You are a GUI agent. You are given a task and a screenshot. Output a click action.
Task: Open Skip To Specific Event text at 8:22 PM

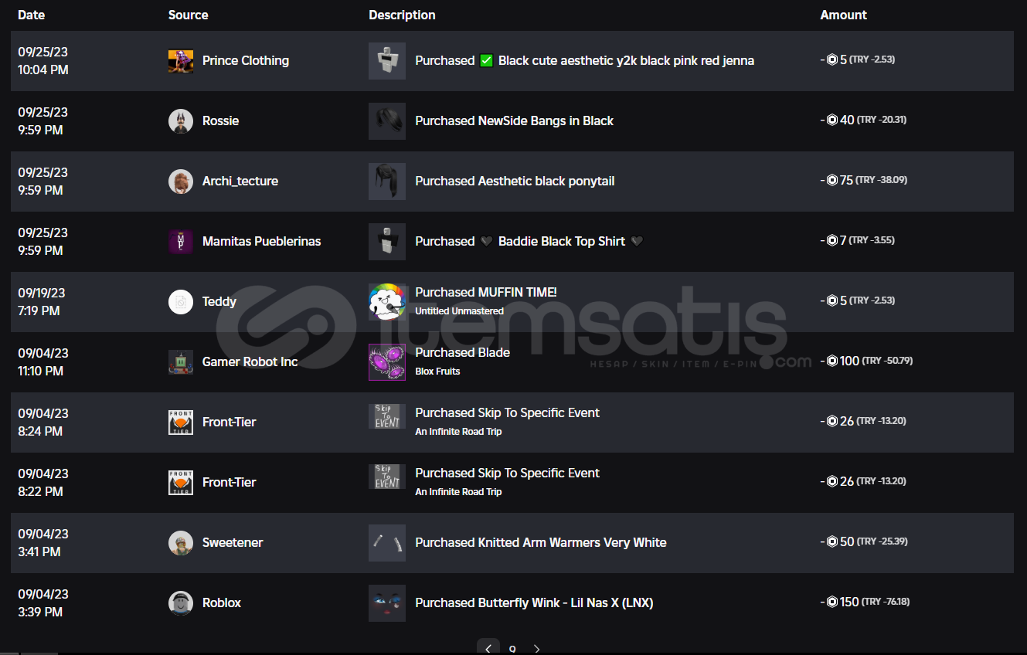pyautogui.click(x=508, y=473)
